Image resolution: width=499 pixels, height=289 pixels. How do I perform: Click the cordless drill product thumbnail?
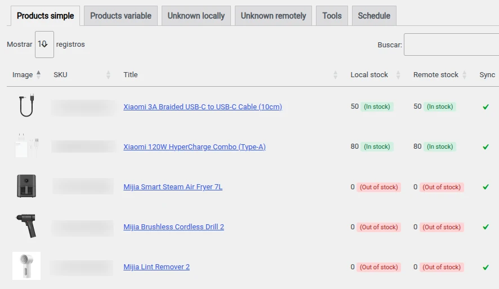point(26,226)
